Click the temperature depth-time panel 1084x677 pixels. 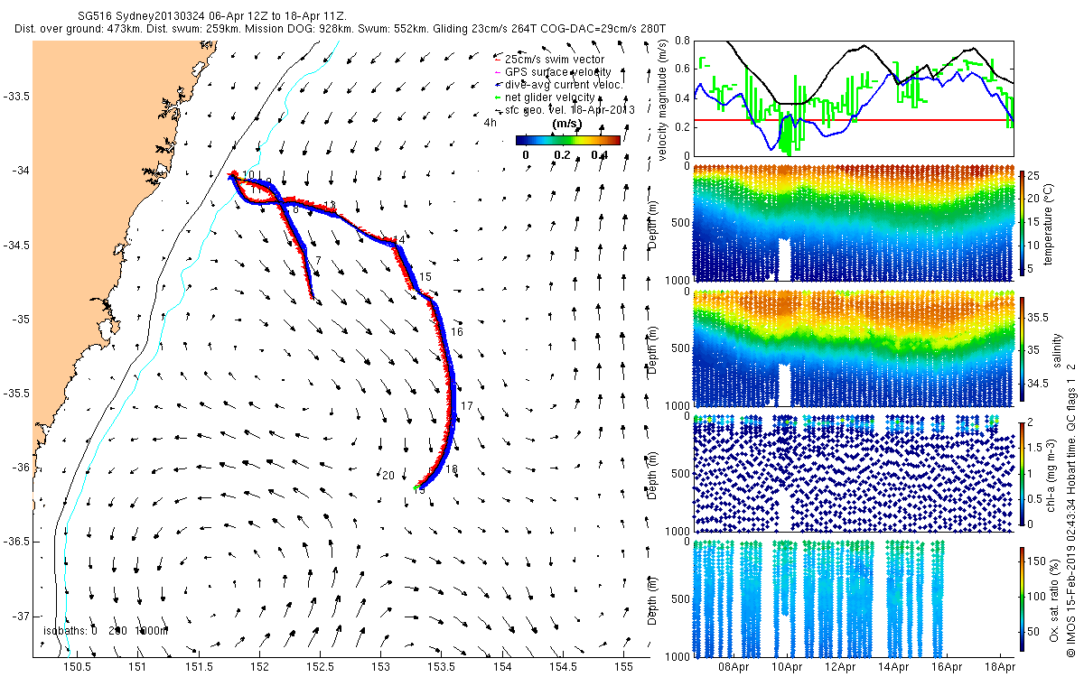click(x=853, y=221)
